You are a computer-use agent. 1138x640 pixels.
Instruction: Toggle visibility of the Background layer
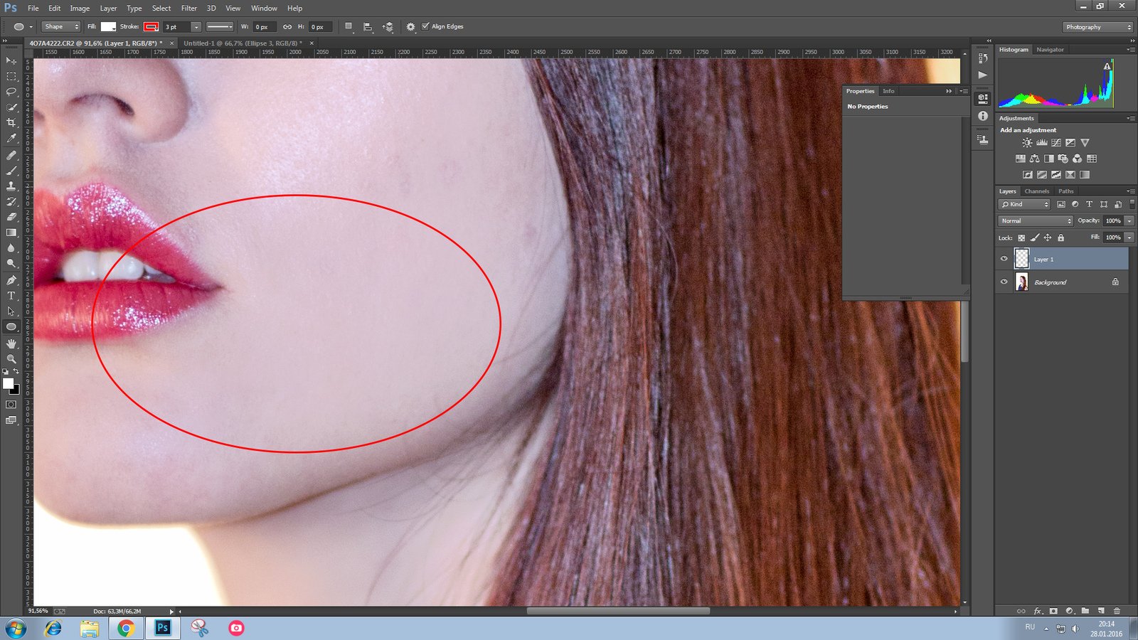(x=1004, y=282)
